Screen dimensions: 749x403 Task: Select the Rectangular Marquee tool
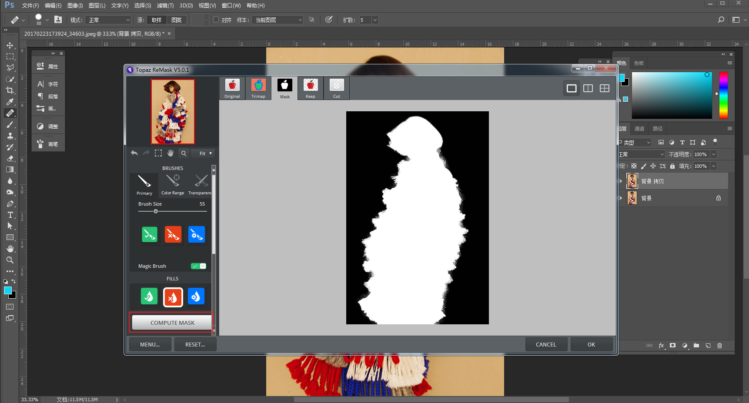tap(10, 57)
